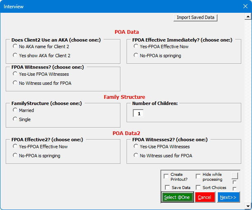Check the Save Data checkbox

167,188
